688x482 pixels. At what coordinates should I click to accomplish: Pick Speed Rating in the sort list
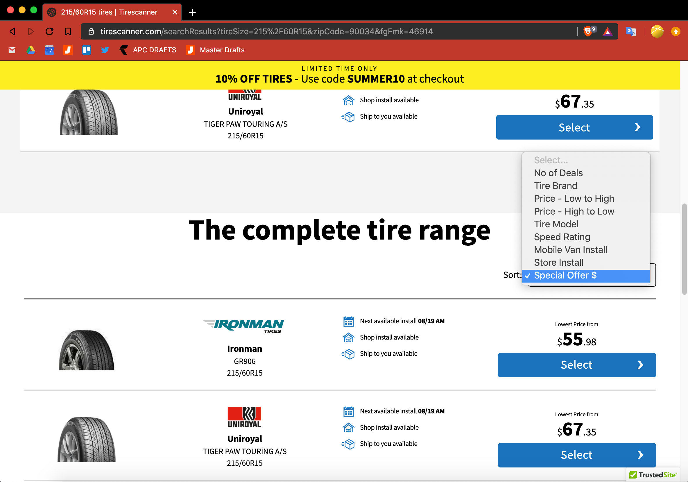point(562,237)
